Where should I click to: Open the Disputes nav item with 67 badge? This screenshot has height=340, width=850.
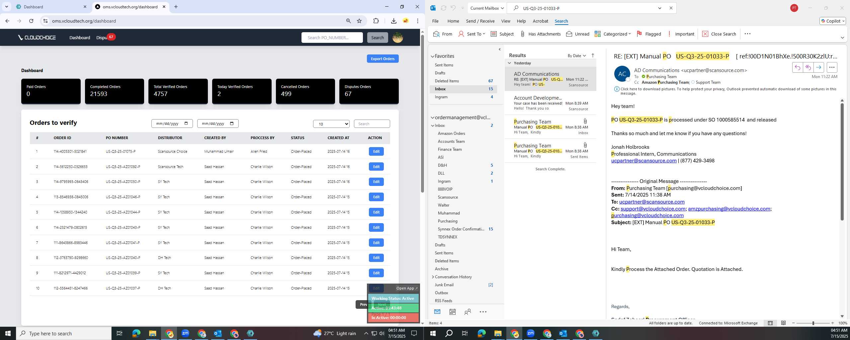click(105, 38)
